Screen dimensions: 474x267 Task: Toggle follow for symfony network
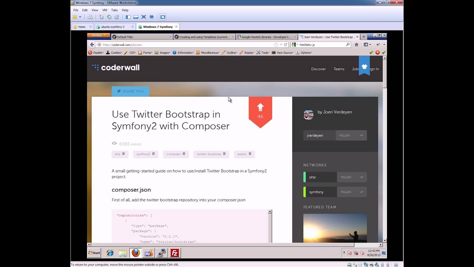(352, 192)
